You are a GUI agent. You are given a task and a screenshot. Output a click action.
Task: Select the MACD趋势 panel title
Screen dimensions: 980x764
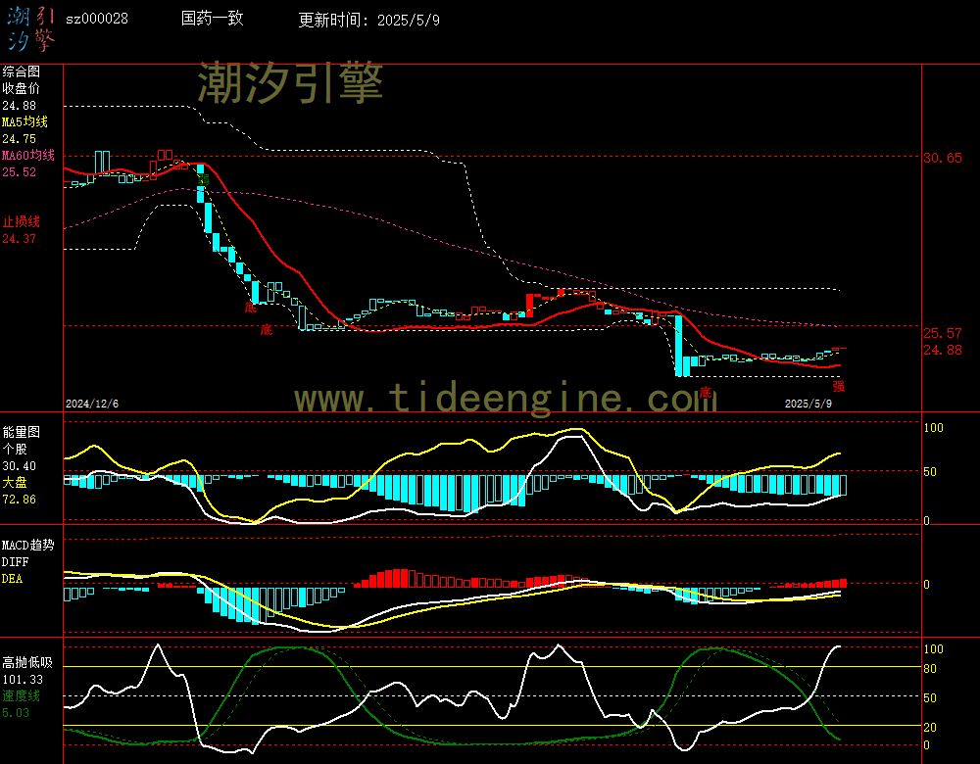click(28, 545)
